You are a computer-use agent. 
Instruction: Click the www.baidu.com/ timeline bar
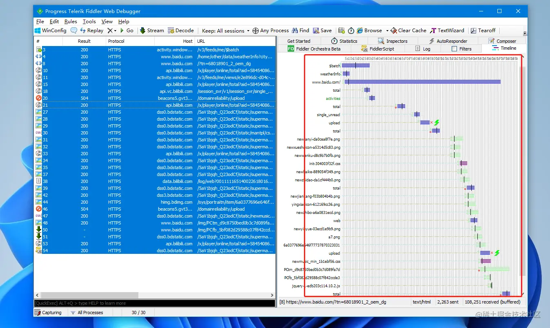422,82
